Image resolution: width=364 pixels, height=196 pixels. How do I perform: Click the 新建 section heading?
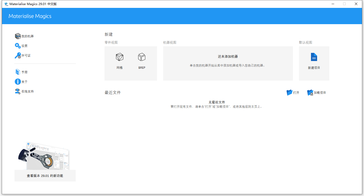pos(108,34)
